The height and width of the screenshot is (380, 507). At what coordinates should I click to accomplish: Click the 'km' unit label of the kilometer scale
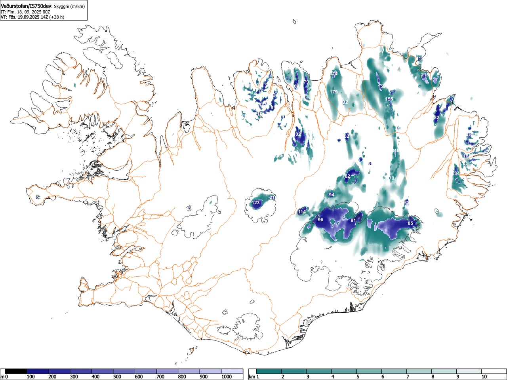[x=252, y=377]
